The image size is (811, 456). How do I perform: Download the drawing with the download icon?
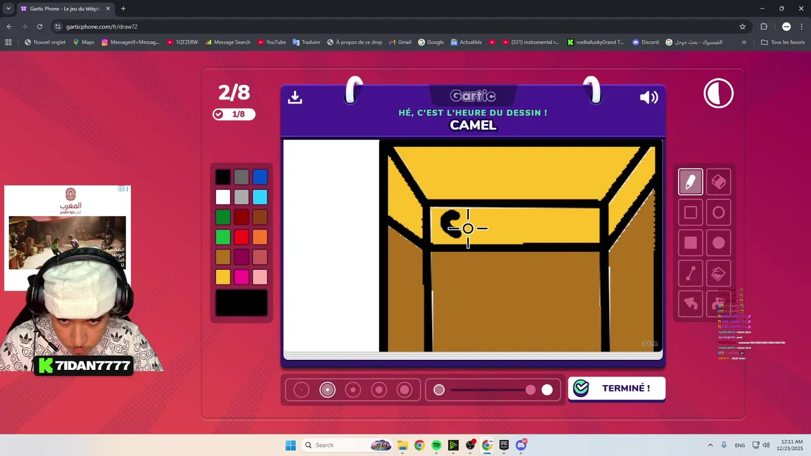coord(295,97)
